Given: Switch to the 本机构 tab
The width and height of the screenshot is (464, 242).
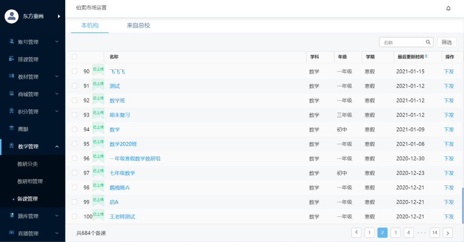Looking at the screenshot, I should (90, 25).
